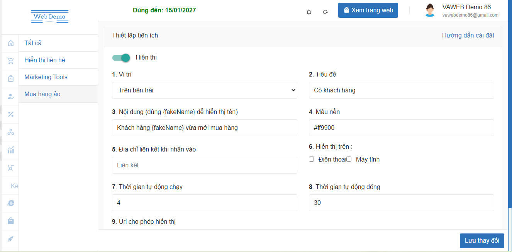Image resolution: width=512 pixels, height=252 pixels.
Task: Click the Internet Explorer style sidebar icon
Action: [11, 203]
